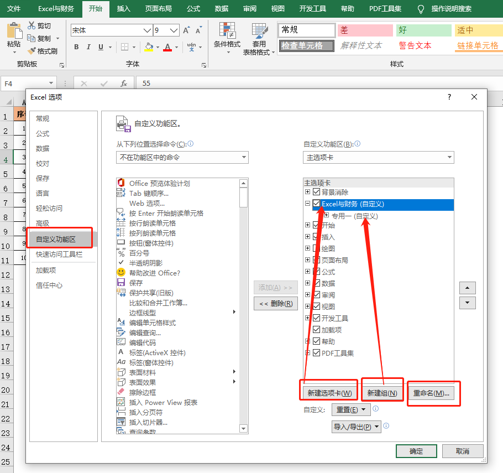The image size is (503, 473).
Task: Toggle Bold formatting
Action: [76, 47]
